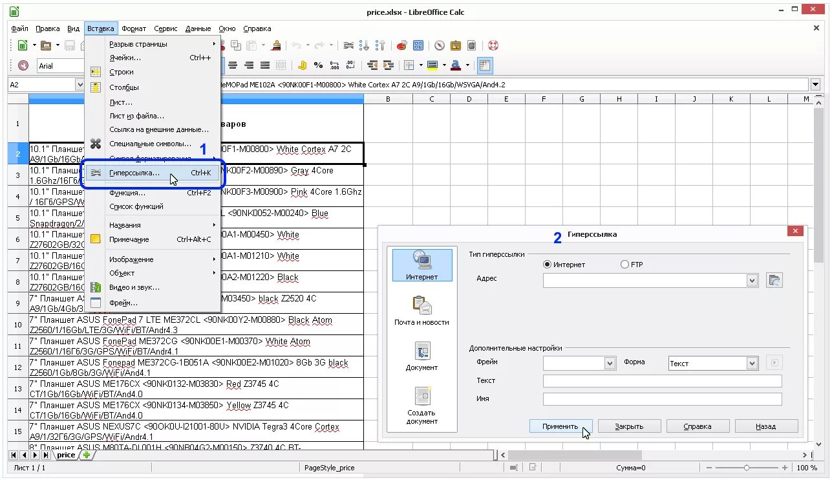832x480 pixels.
Task: Click the Background color icon
Action: pyautogui.click(x=432, y=65)
